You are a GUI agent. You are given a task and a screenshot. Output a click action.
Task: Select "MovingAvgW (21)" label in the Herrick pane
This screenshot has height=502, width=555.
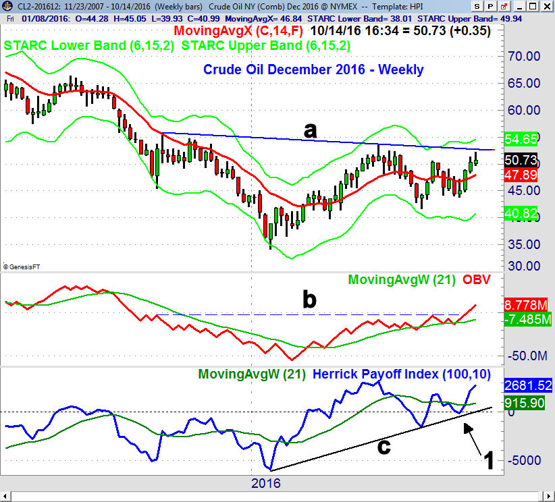pyautogui.click(x=252, y=374)
